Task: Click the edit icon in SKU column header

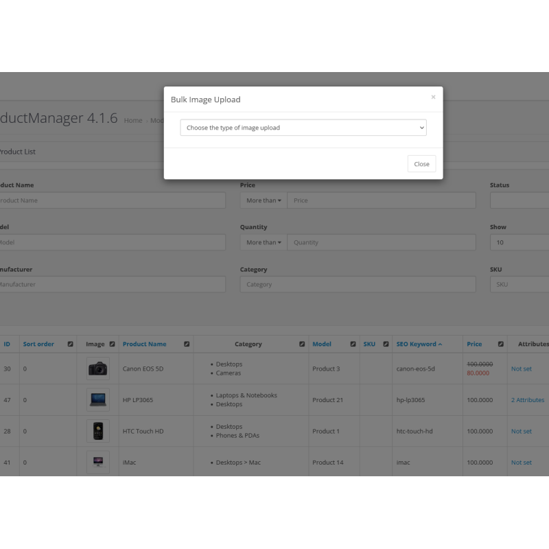Action: 386,344
